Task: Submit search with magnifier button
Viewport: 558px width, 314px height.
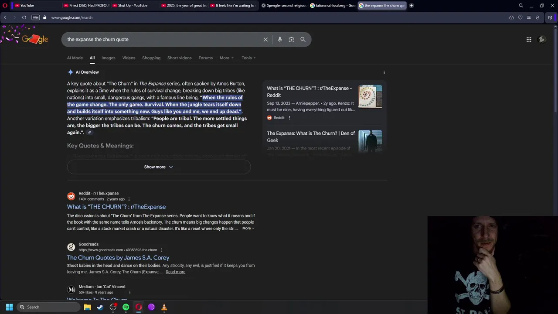Action: (x=303, y=39)
